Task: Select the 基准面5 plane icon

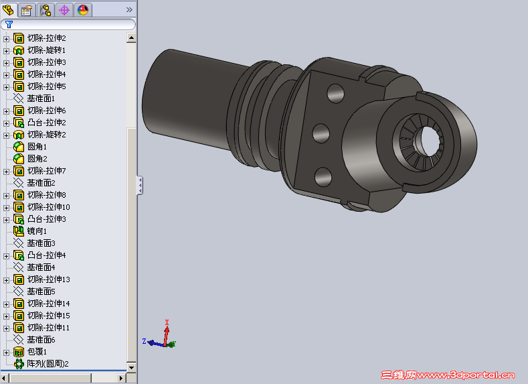Action: 18,292
